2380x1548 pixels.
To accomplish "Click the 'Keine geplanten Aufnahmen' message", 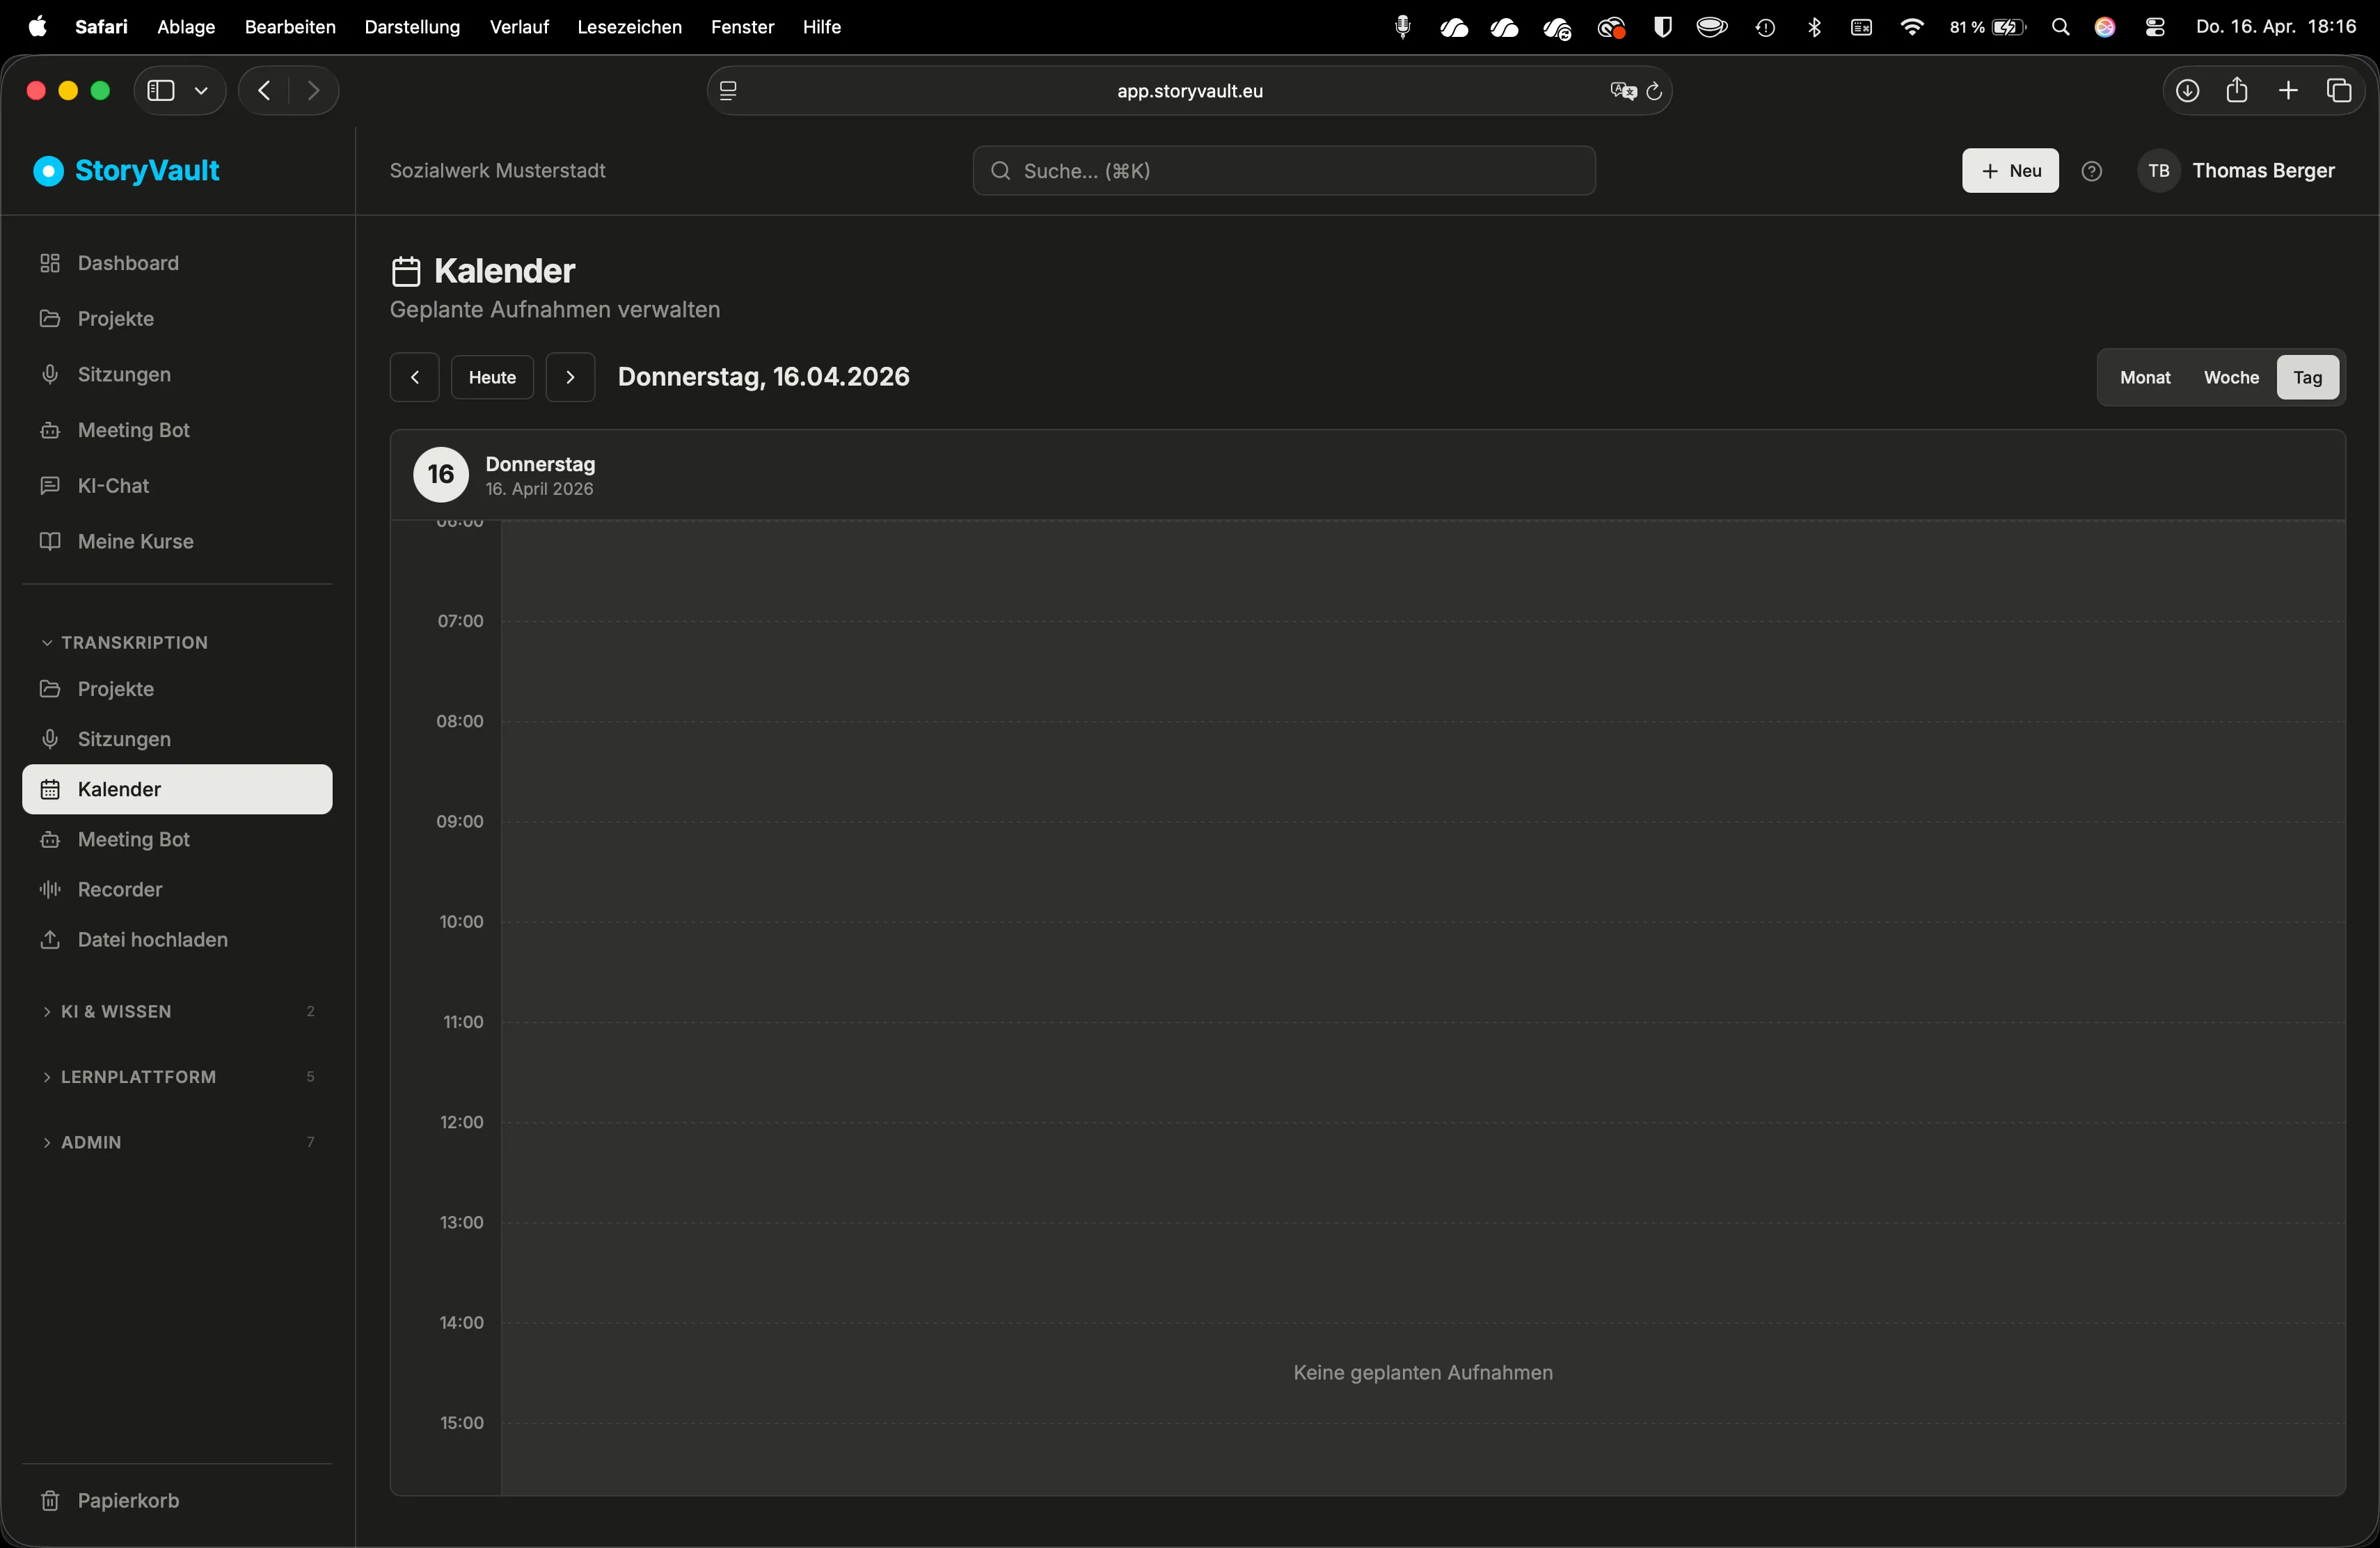I will click(x=1422, y=1373).
